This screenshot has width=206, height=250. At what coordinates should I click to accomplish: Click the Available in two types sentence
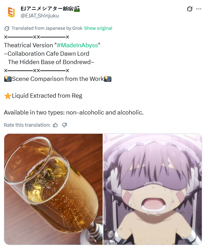(74, 112)
